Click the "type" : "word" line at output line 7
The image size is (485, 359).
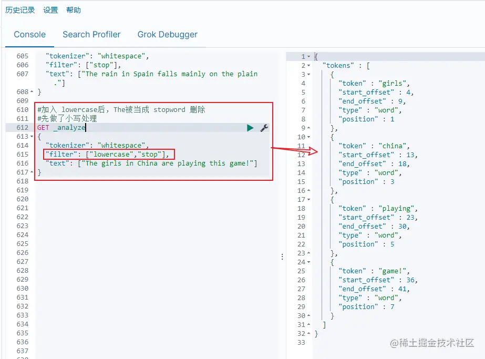tap(370, 110)
